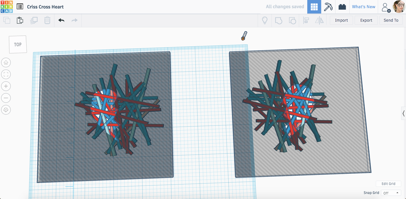Open the designs list icon
The image size is (406, 199).
pyautogui.click(x=20, y=7)
